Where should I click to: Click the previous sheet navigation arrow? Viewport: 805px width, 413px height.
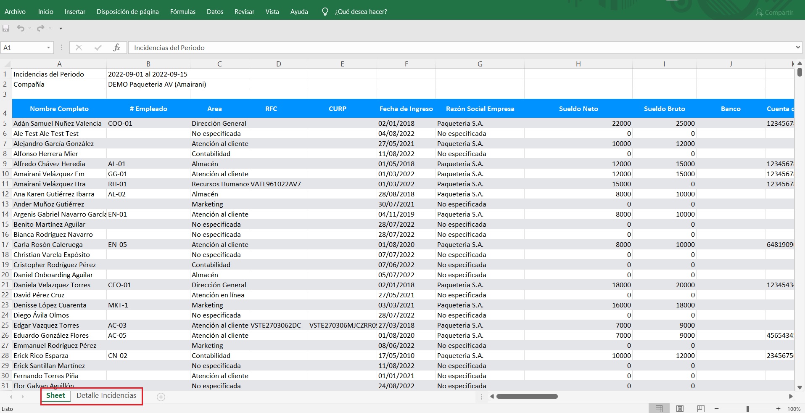[11, 397]
